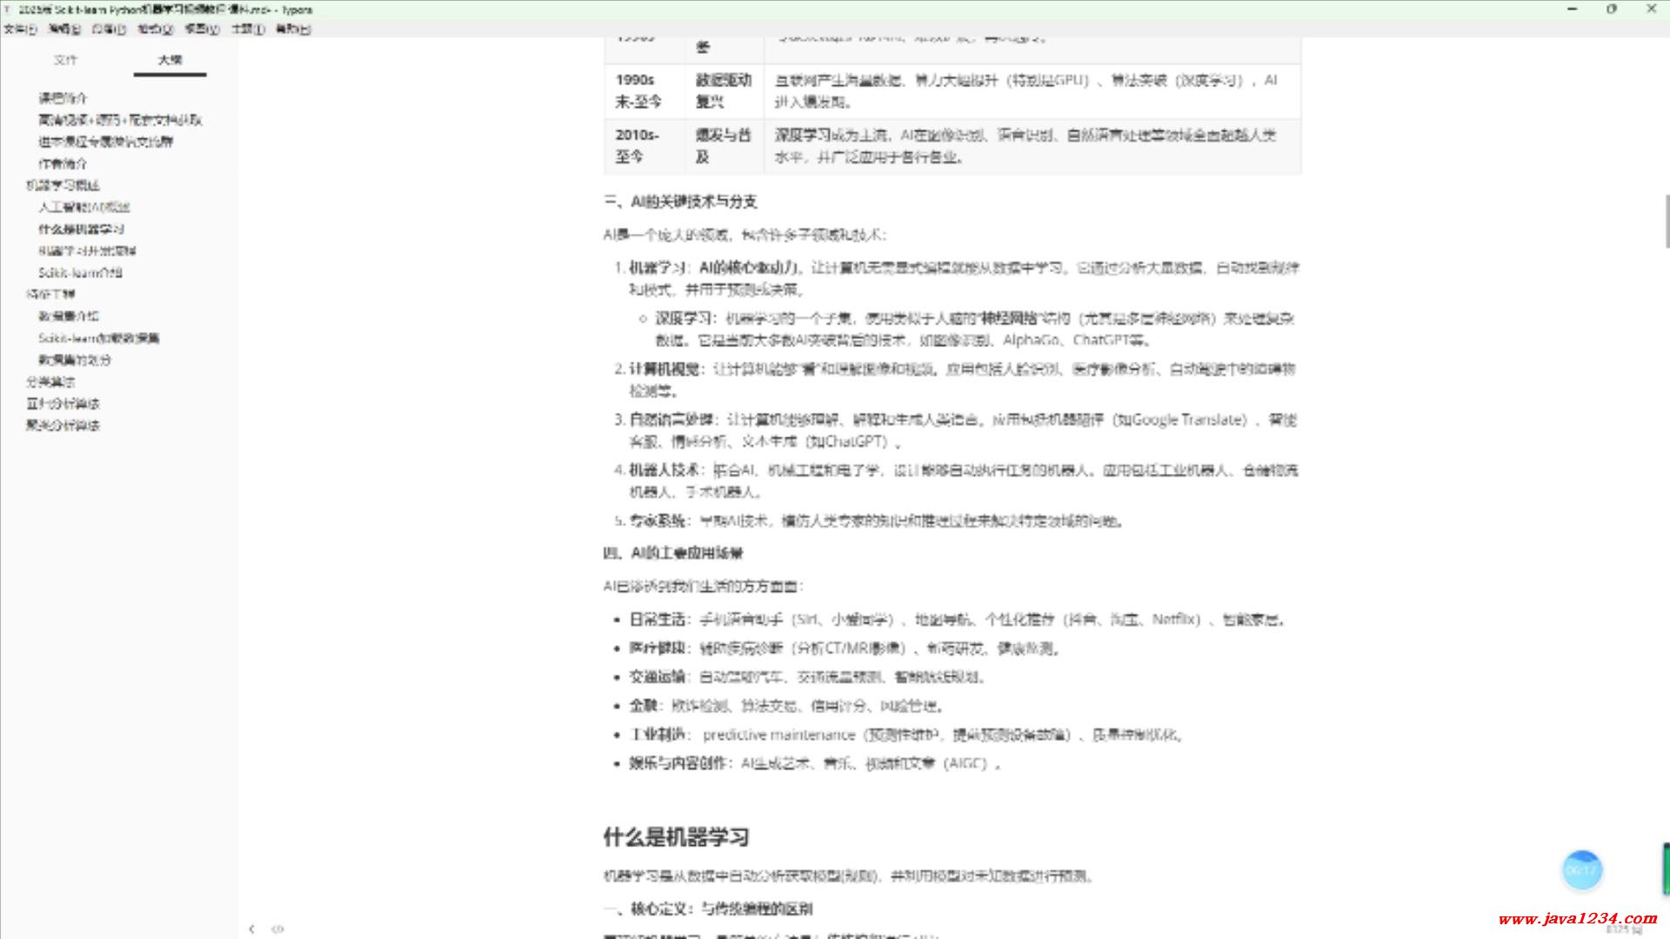The width and height of the screenshot is (1670, 939).
Task: Open the 主题(T) theme menu
Action: coord(248,29)
